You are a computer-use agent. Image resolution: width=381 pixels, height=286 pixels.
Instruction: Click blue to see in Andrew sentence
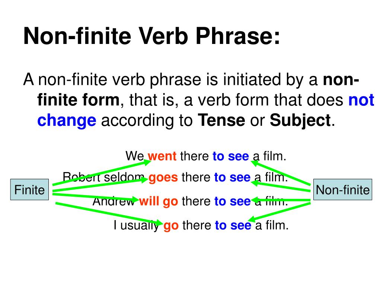[232, 201]
